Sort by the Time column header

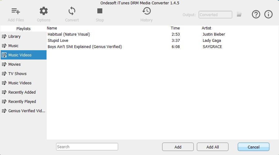pos(175,28)
